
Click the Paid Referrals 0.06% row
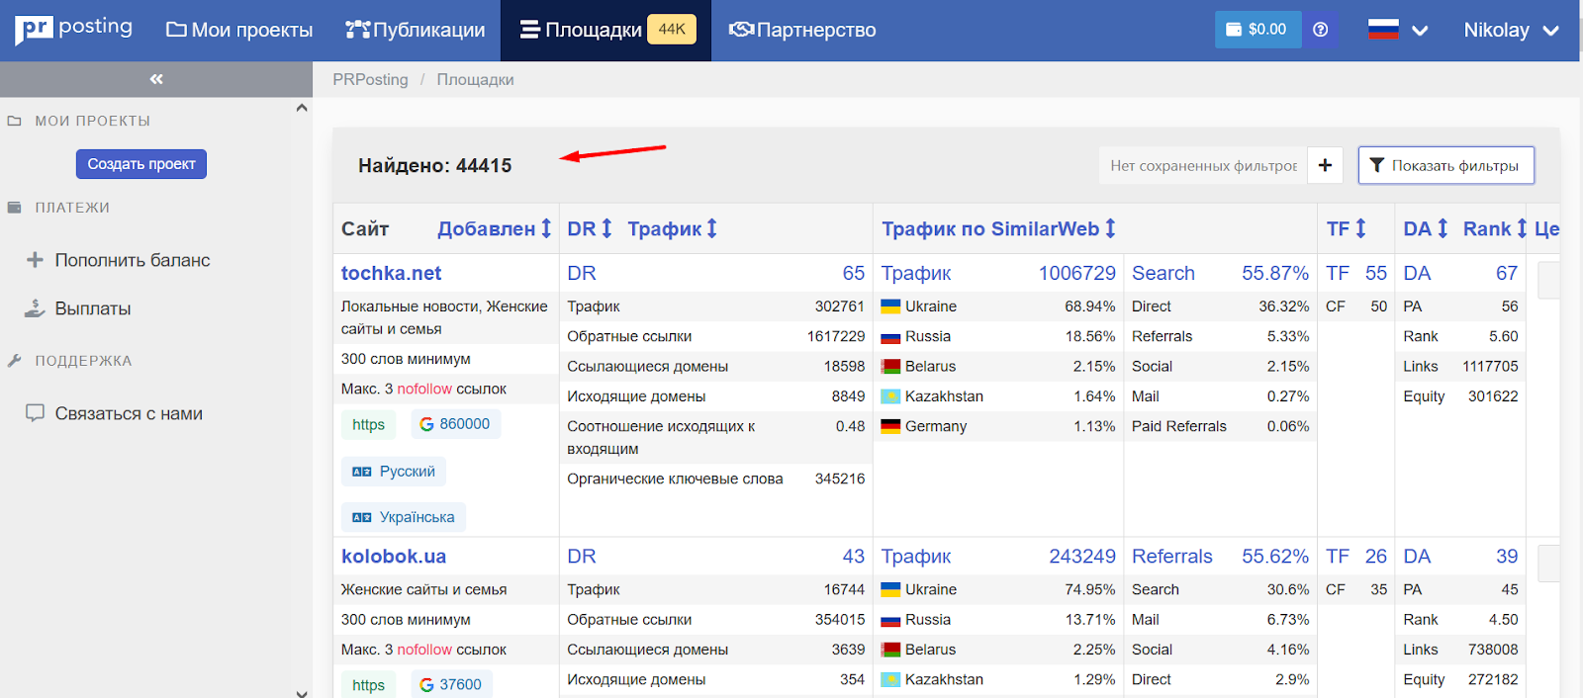(1220, 426)
